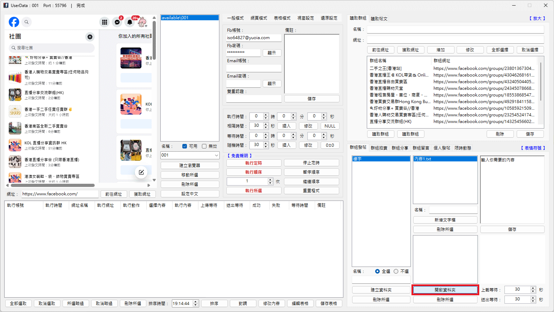This screenshot has height=312, width=554.
Task: Increase the 隨機時間 seconds stepper
Action: click(266, 143)
